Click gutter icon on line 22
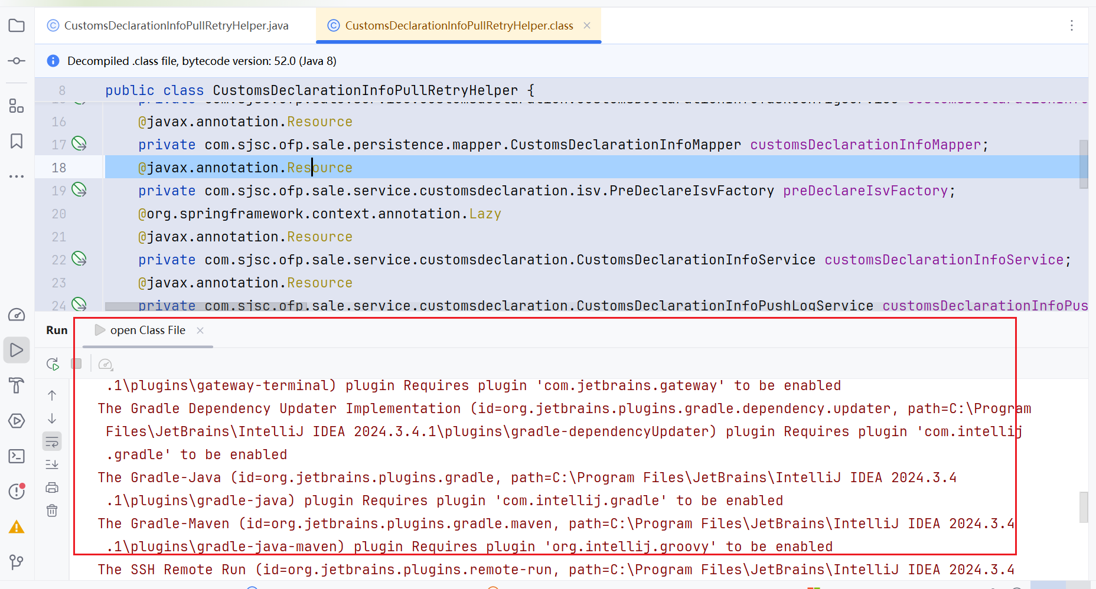 pos(79,258)
